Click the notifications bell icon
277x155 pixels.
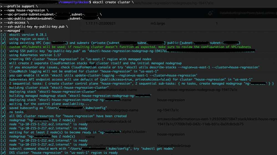[x=210, y=13]
